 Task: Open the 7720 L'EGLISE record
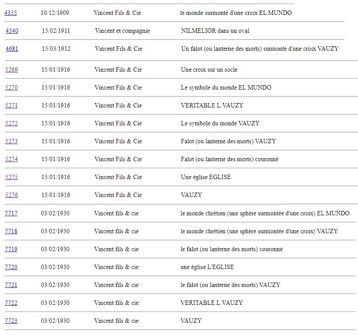click(11, 267)
